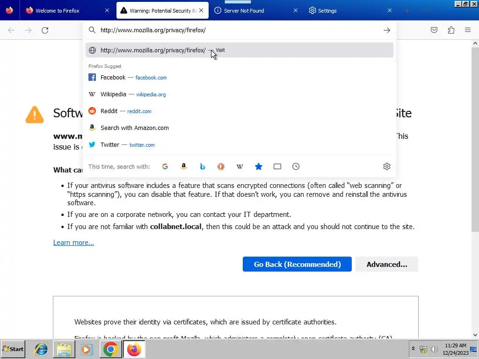Search open Tabs using tabs icon

pos(277,166)
